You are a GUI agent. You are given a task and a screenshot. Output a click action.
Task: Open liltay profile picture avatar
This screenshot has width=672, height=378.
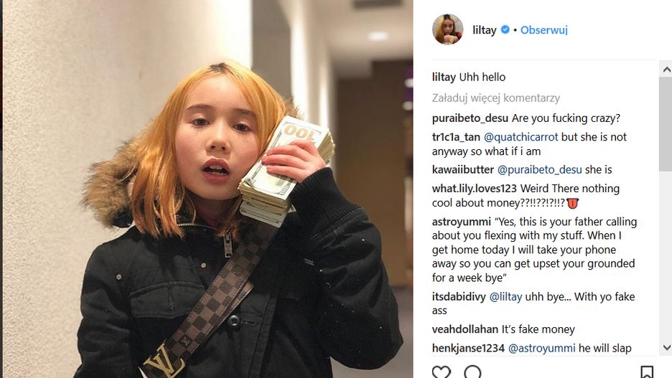pyautogui.click(x=447, y=29)
